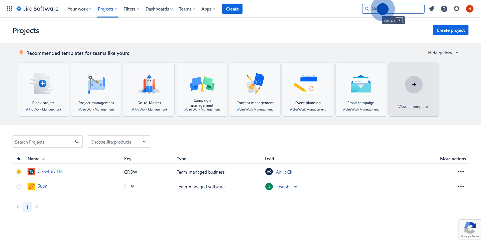This screenshot has height=243, width=481.
Task: Select the Email campaign template card
Action: tap(361, 89)
